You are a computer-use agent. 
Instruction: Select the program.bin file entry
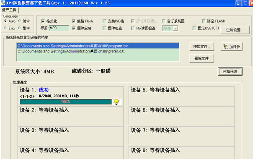pyautogui.click(x=98, y=46)
